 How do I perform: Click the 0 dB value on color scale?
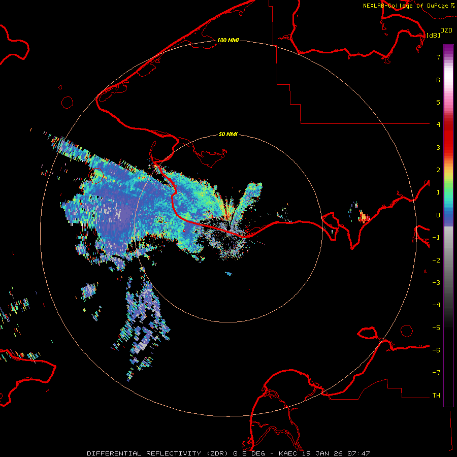438,215
